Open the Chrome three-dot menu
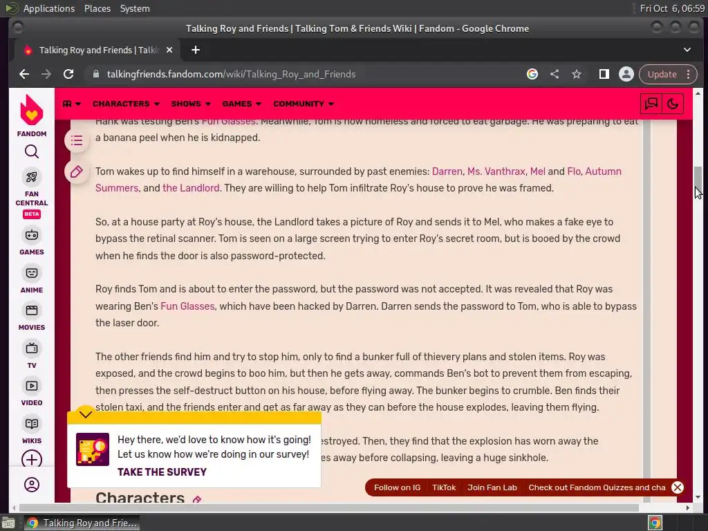The width and height of the screenshot is (708, 531). point(688,74)
